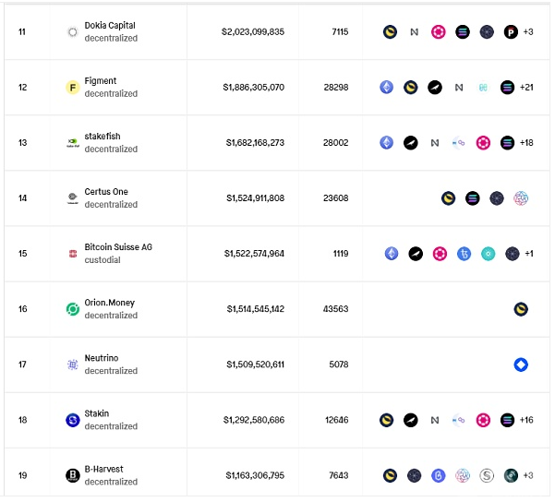Expand the +18 assets in the stakefish row
Image resolution: width=555 pixels, height=502 pixels.
pyautogui.click(x=526, y=143)
